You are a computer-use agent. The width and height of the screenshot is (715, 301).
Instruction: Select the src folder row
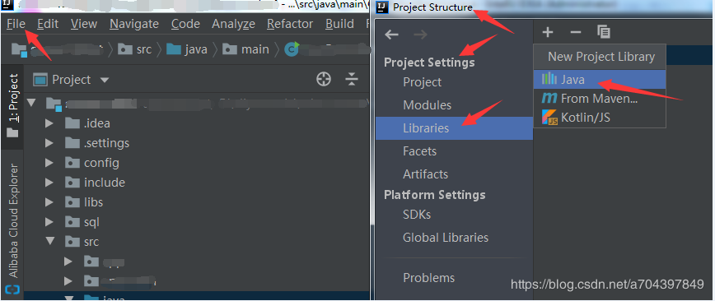pos(197,241)
